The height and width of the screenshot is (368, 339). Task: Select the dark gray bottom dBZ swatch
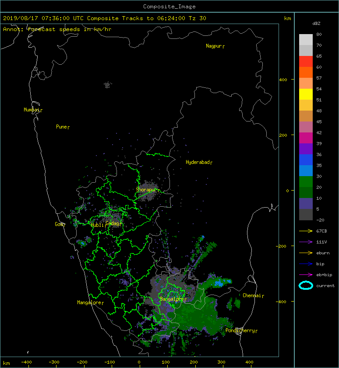tap(306, 215)
